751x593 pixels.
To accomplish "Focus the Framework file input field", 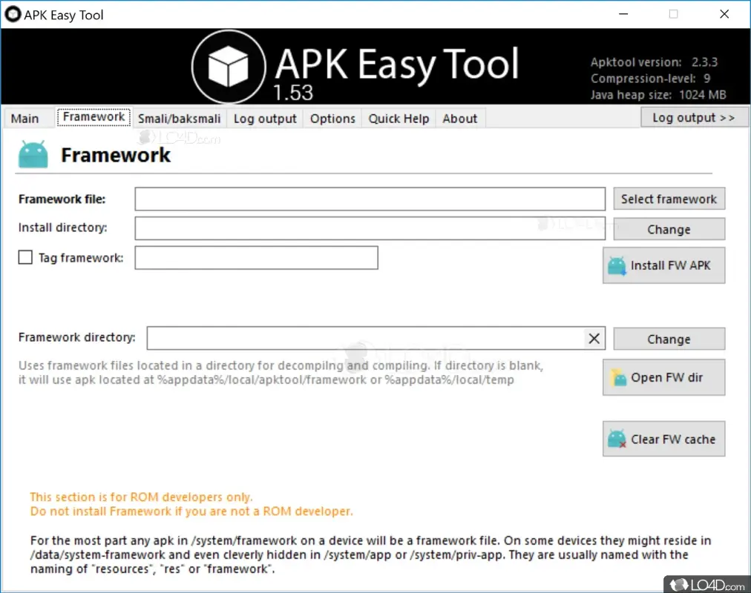I will click(370, 199).
